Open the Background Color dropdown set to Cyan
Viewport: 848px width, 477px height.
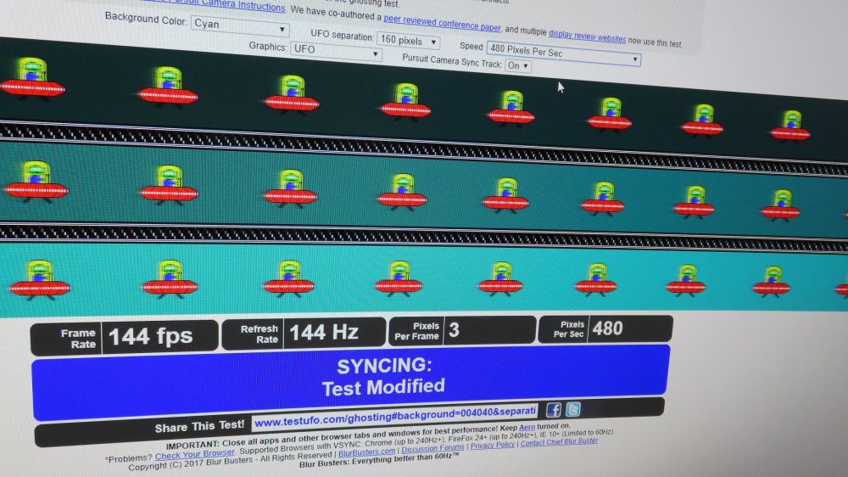click(x=240, y=25)
